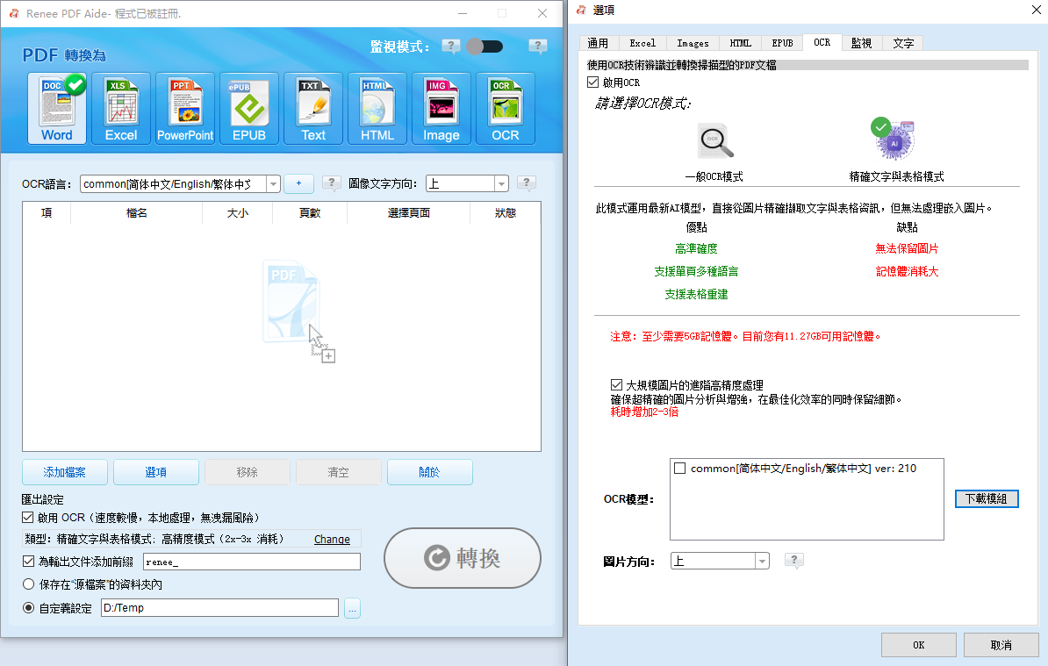Confirm options with the OK button
Viewport: 1048px width, 666px height.
tap(918, 645)
